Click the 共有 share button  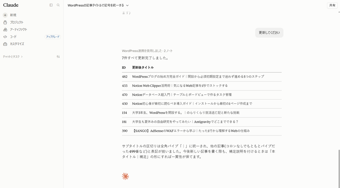click(332, 5)
